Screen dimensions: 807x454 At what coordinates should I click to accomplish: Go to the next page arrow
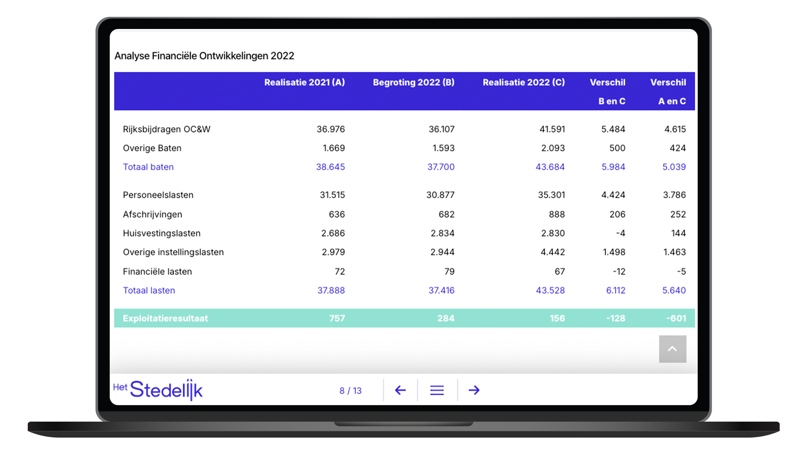(x=474, y=390)
